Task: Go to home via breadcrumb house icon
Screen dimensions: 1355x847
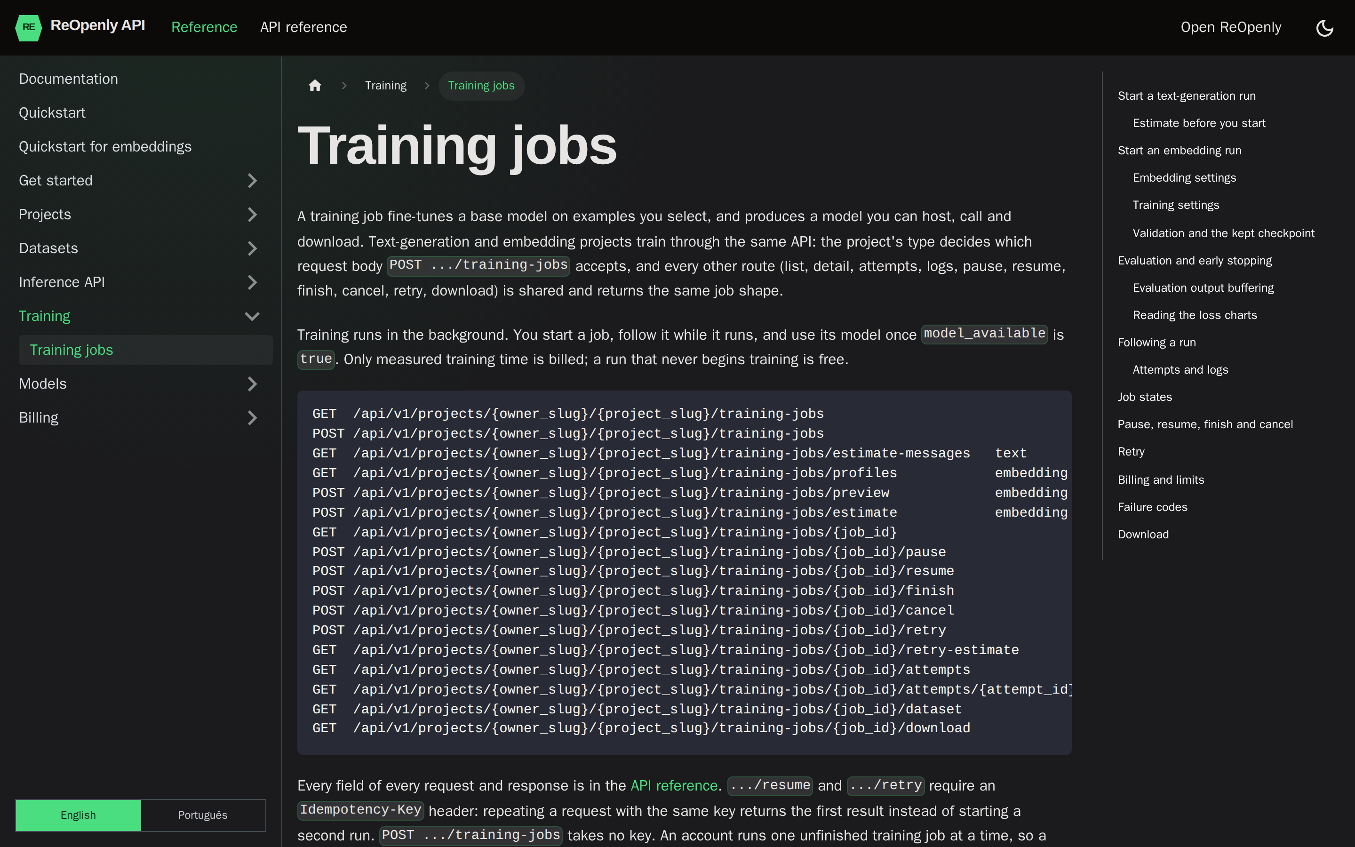Action: [x=315, y=85]
